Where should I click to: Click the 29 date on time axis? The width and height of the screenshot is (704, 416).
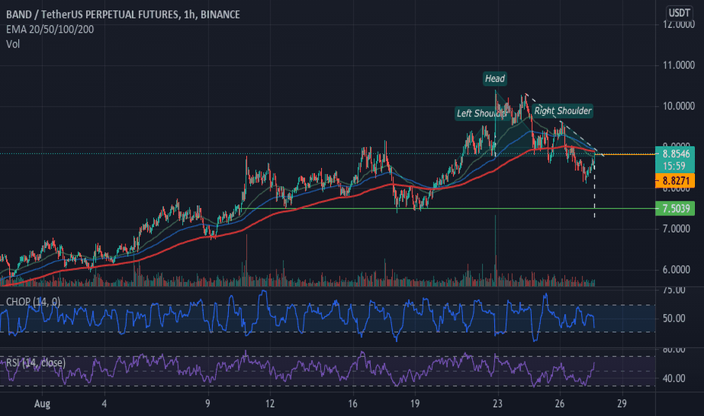point(622,404)
